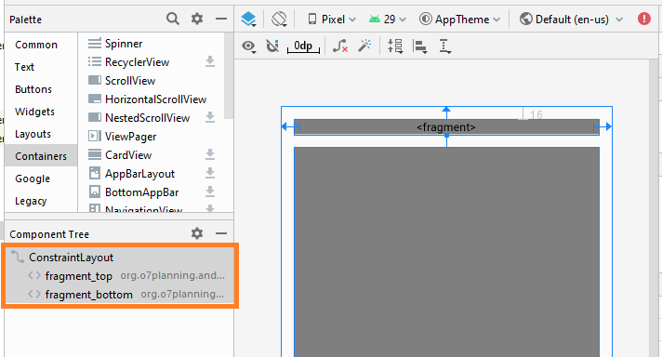
Task: Open the AppTheme theme selector
Action: (x=459, y=20)
